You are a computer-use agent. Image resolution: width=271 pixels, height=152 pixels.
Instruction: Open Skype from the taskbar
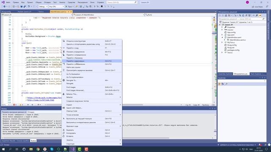click(x=52, y=149)
